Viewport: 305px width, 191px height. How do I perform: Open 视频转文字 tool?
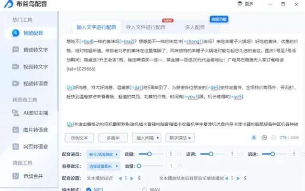(30, 67)
